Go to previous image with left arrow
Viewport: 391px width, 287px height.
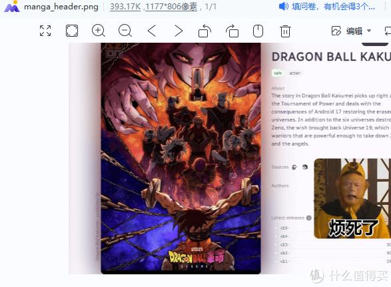[152, 31]
